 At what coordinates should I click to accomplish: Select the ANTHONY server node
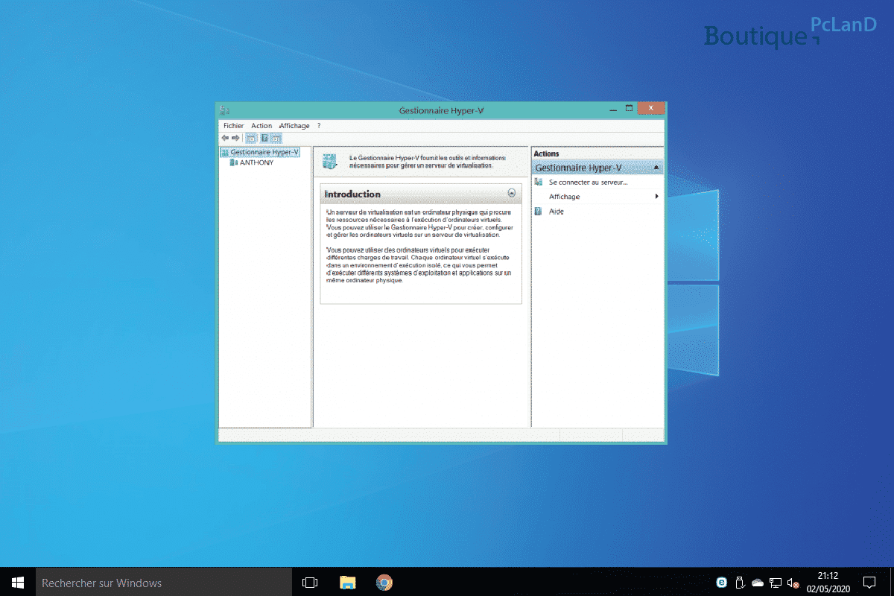point(256,162)
